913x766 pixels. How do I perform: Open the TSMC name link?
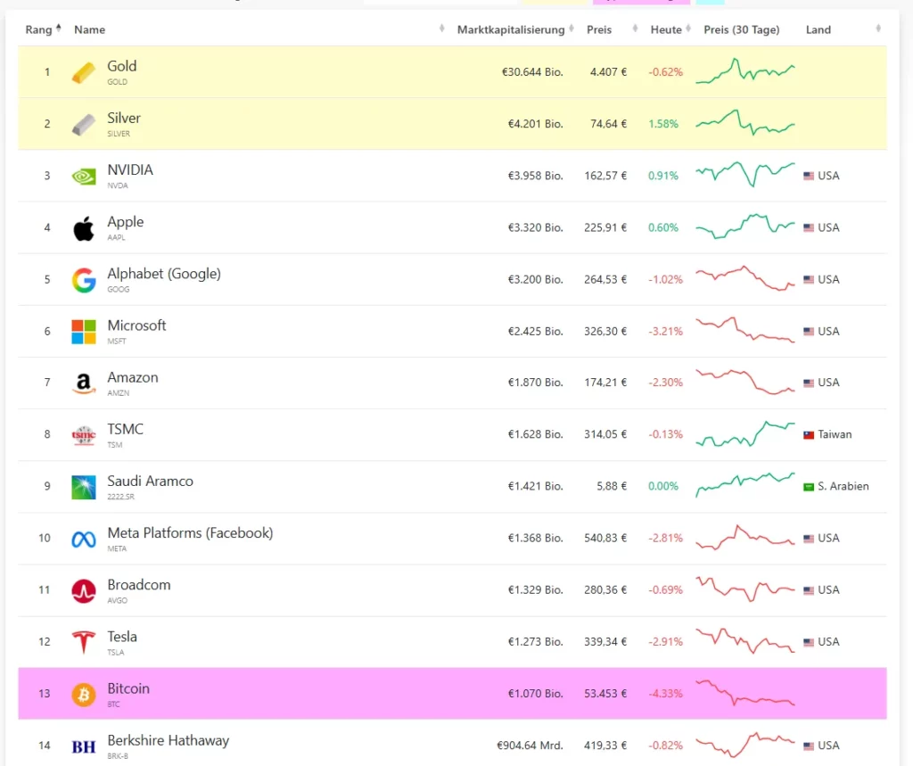(x=125, y=430)
